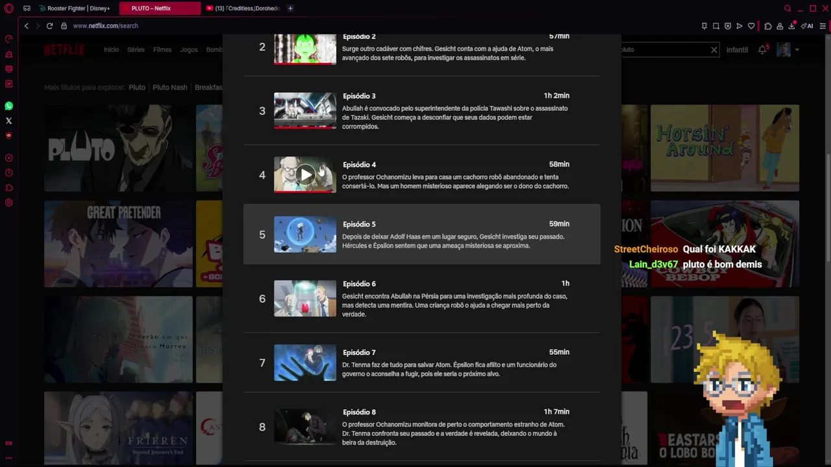Select Episódio 2 thumbnail
This screenshot has height=467, width=831.
coord(305,49)
